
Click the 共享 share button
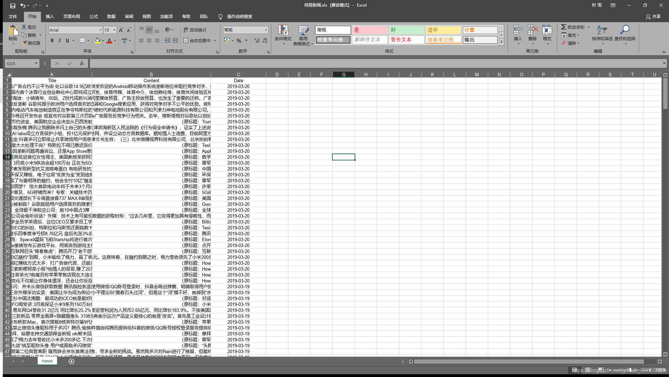653,17
